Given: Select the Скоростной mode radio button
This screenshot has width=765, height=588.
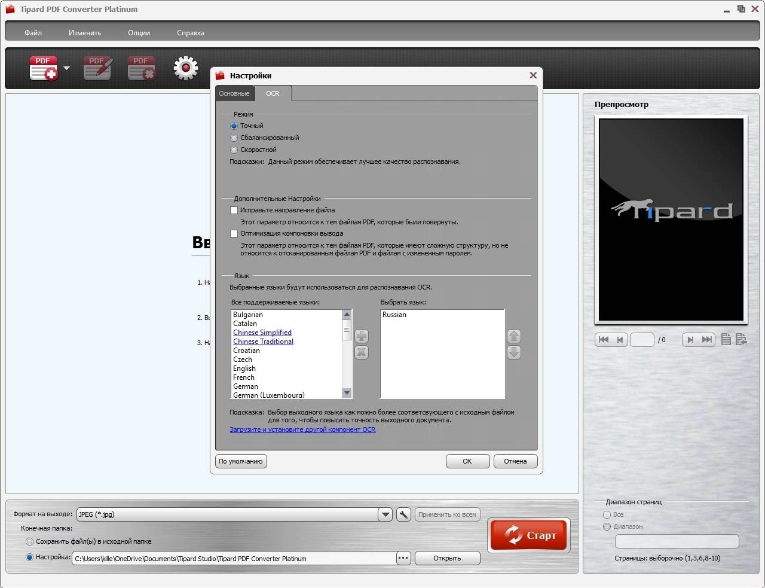Looking at the screenshot, I should pyautogui.click(x=234, y=150).
